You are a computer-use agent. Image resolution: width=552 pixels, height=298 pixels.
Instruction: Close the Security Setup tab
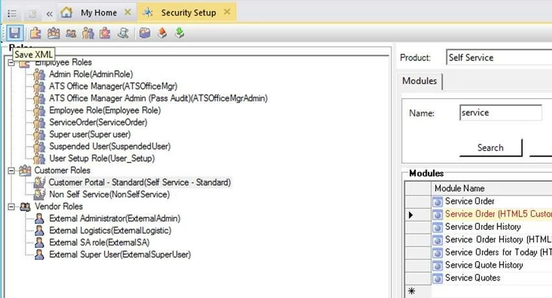[227, 12]
